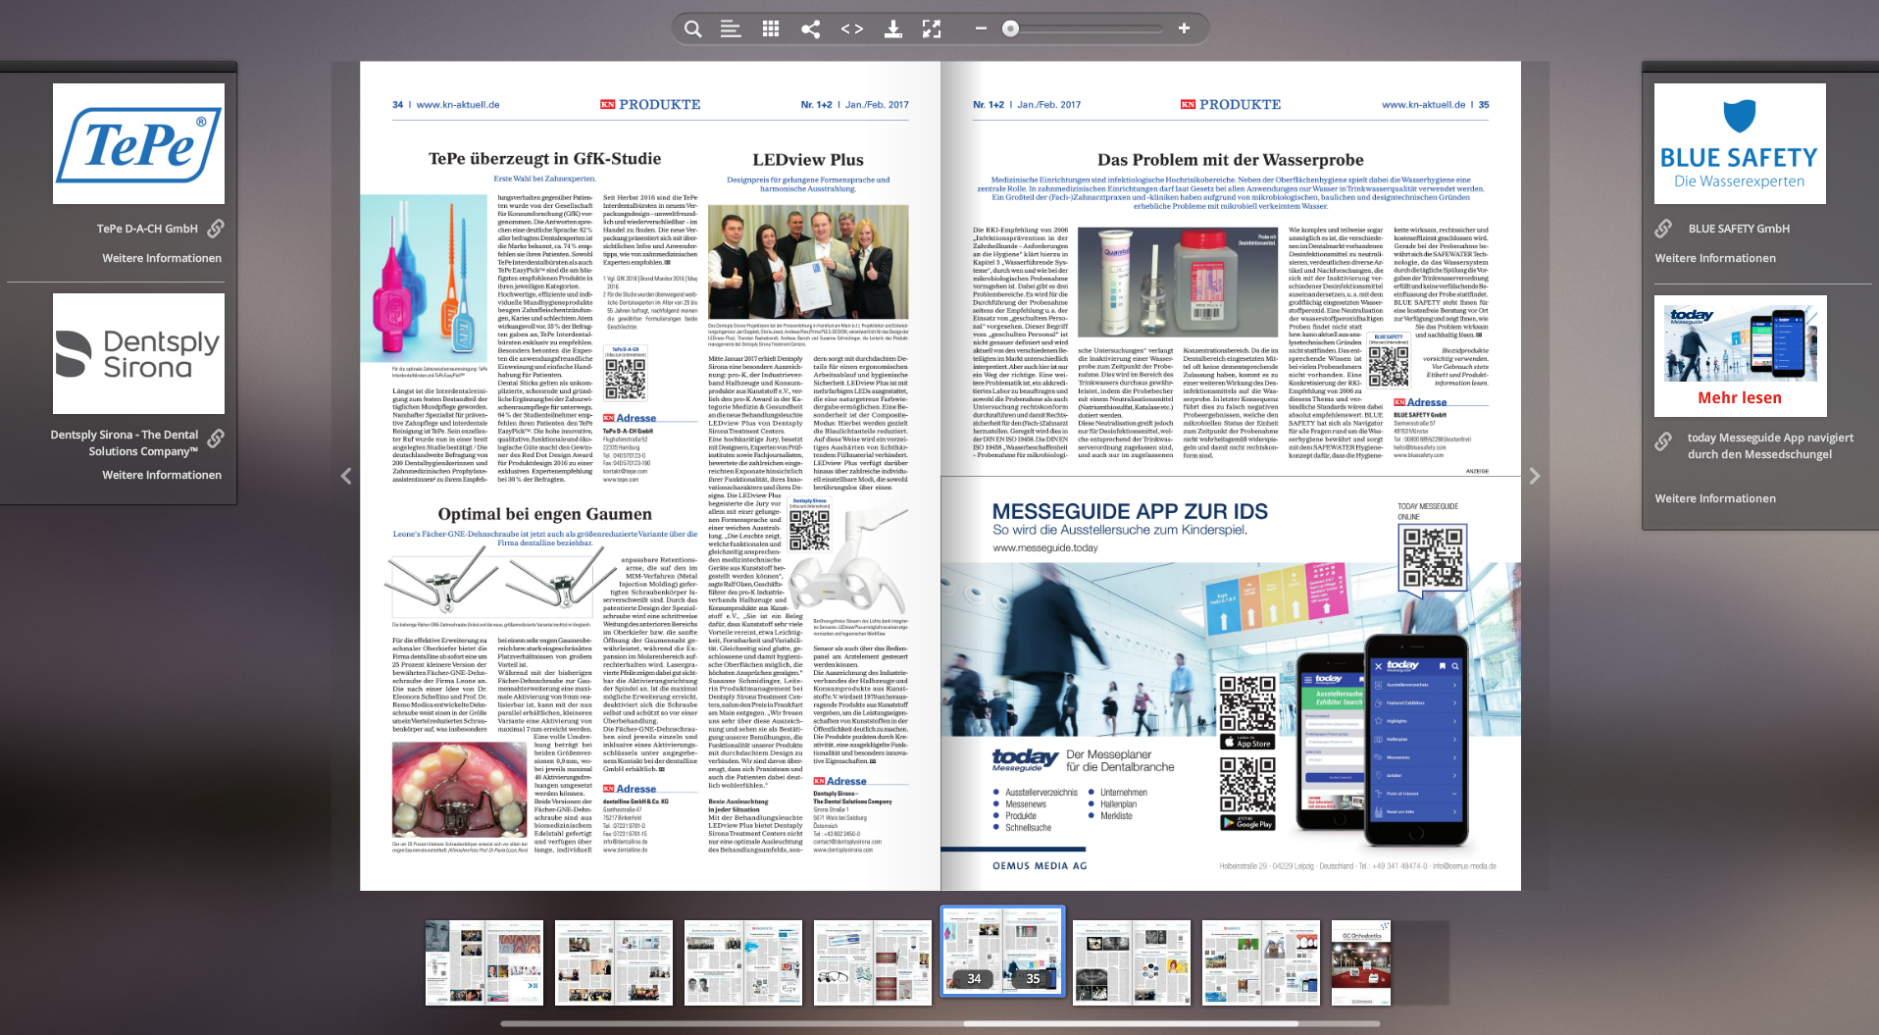Download the publication via toolbar icon
This screenshot has height=1035, width=1879.
click(892, 28)
